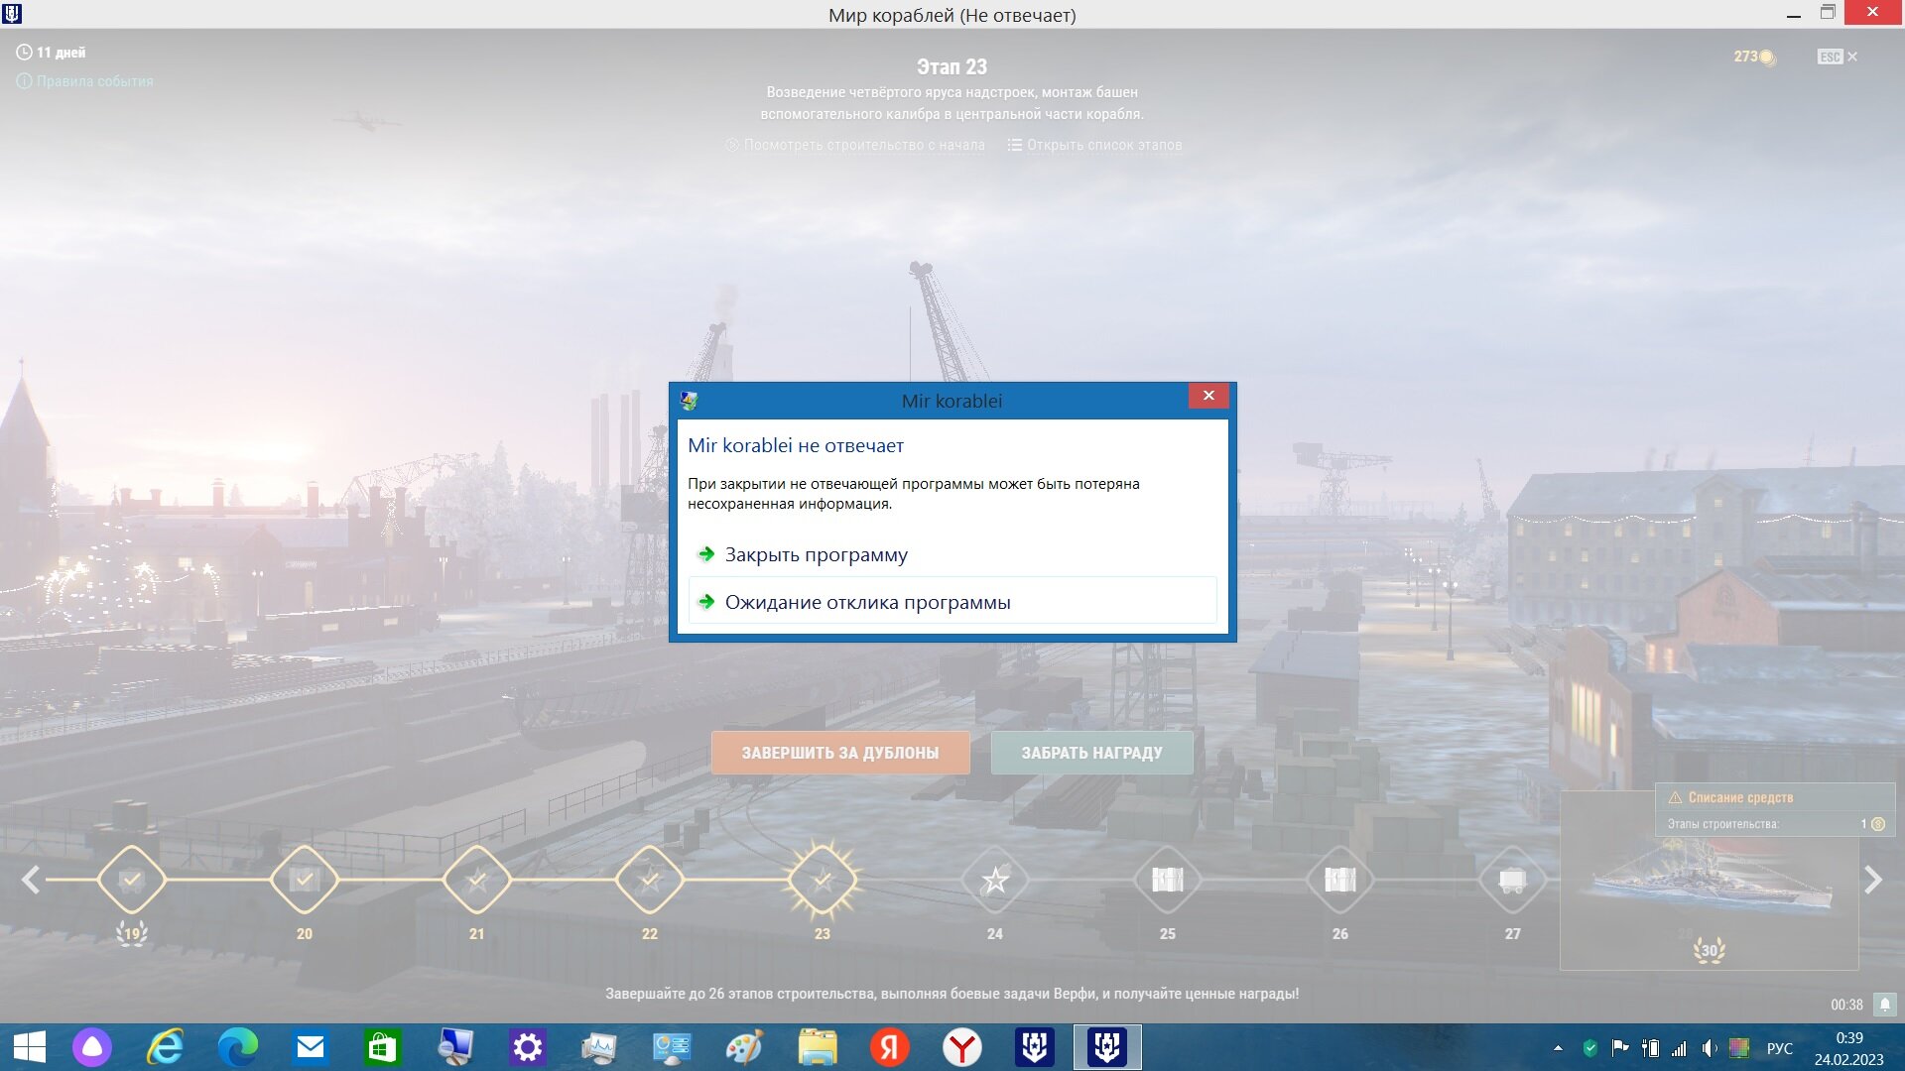Screen dimensions: 1905x1071
Task: Click the notification bell icon
Action: click(x=1884, y=1005)
